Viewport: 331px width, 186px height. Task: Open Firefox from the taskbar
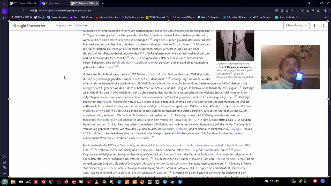[66, 182]
